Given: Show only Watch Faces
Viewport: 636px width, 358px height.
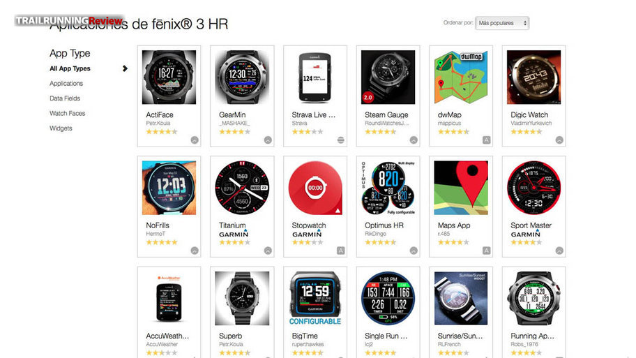Looking at the screenshot, I should point(68,113).
